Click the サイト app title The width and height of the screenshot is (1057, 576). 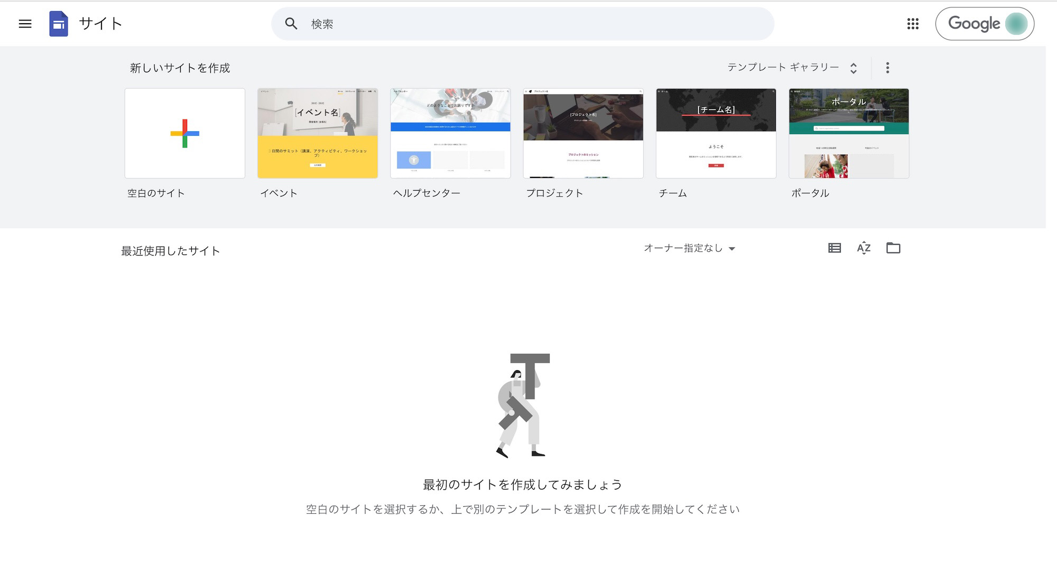(x=100, y=24)
